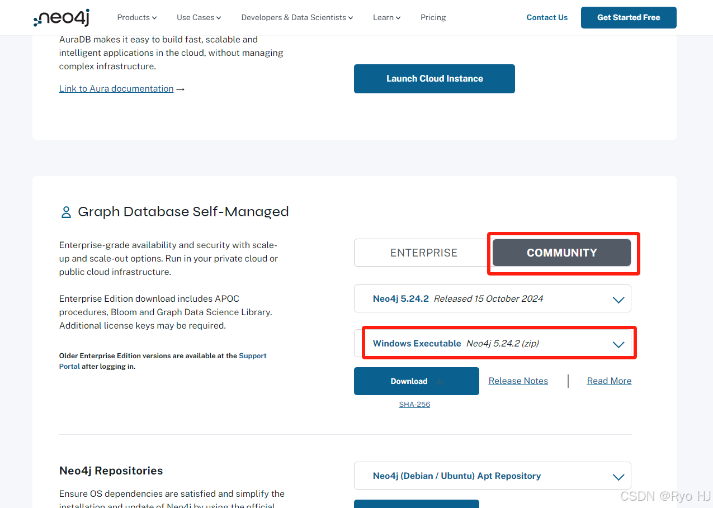Screen dimensions: 713x508
Task: Select the COMMUNITY edition tab
Action: pyautogui.click(x=561, y=253)
